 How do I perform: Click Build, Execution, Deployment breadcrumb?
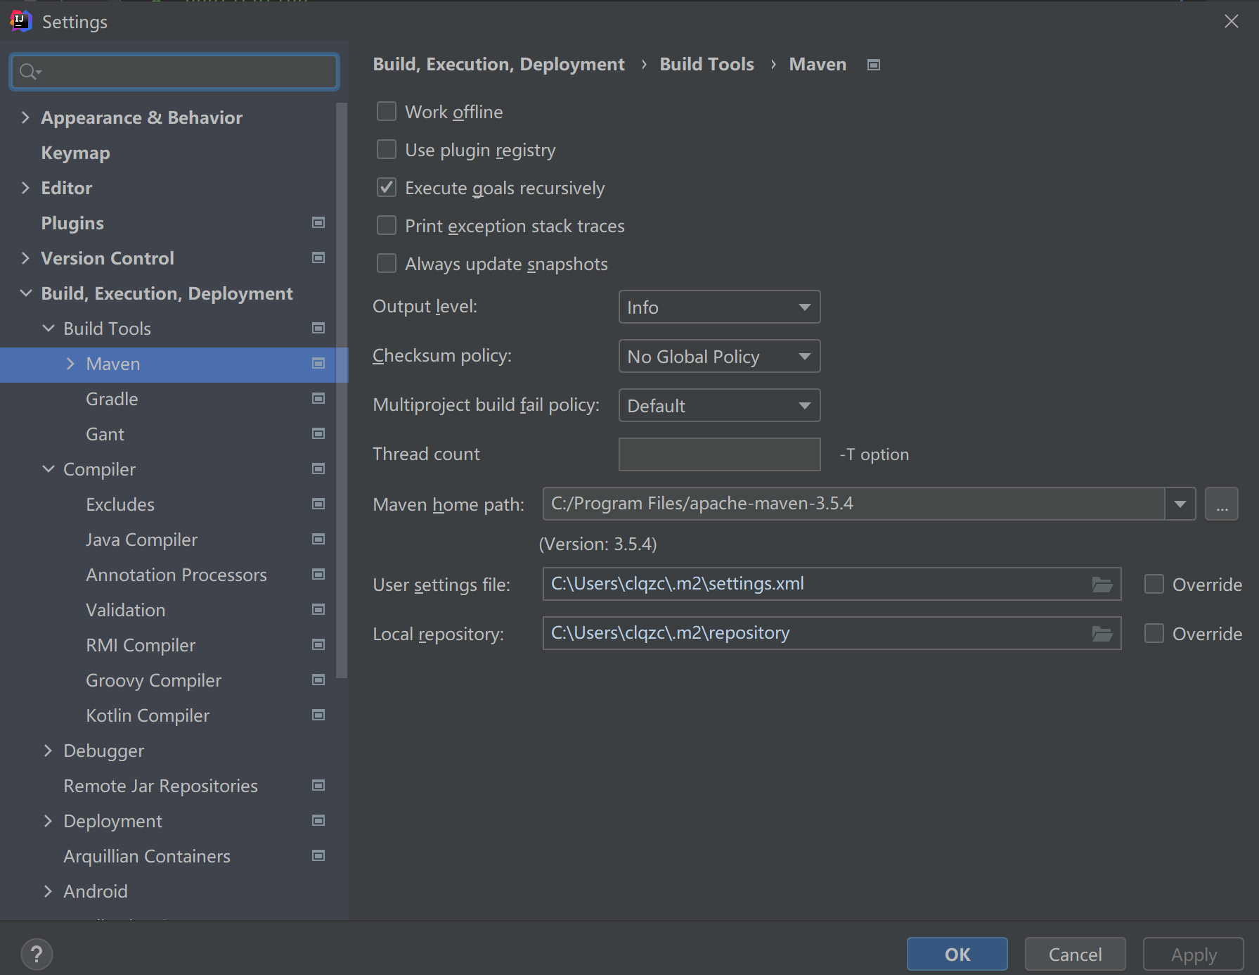[x=498, y=65]
